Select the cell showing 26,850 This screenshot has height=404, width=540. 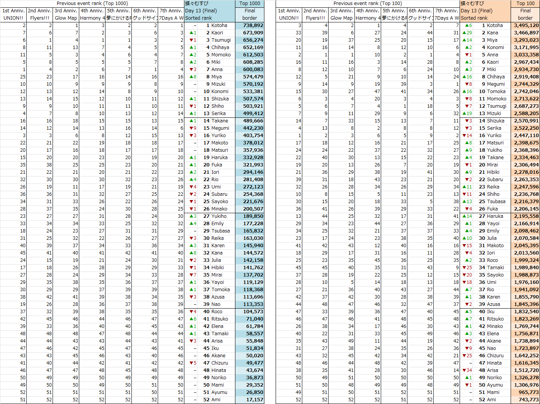click(x=250, y=392)
